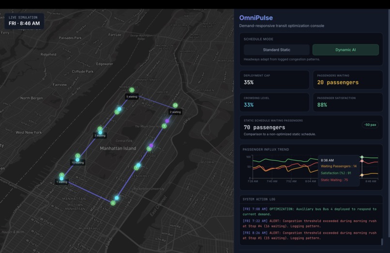Select the cyan bus dot beside stop 7
Viewport: 390px width, 253px height.
point(138,165)
